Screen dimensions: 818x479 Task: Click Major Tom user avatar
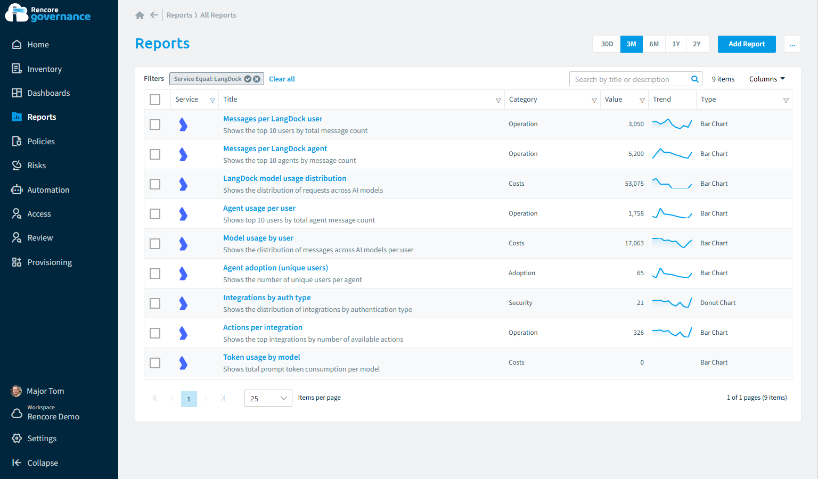tap(17, 391)
